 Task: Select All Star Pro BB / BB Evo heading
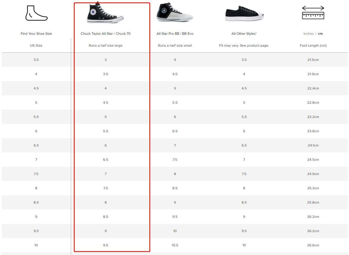pos(175,34)
